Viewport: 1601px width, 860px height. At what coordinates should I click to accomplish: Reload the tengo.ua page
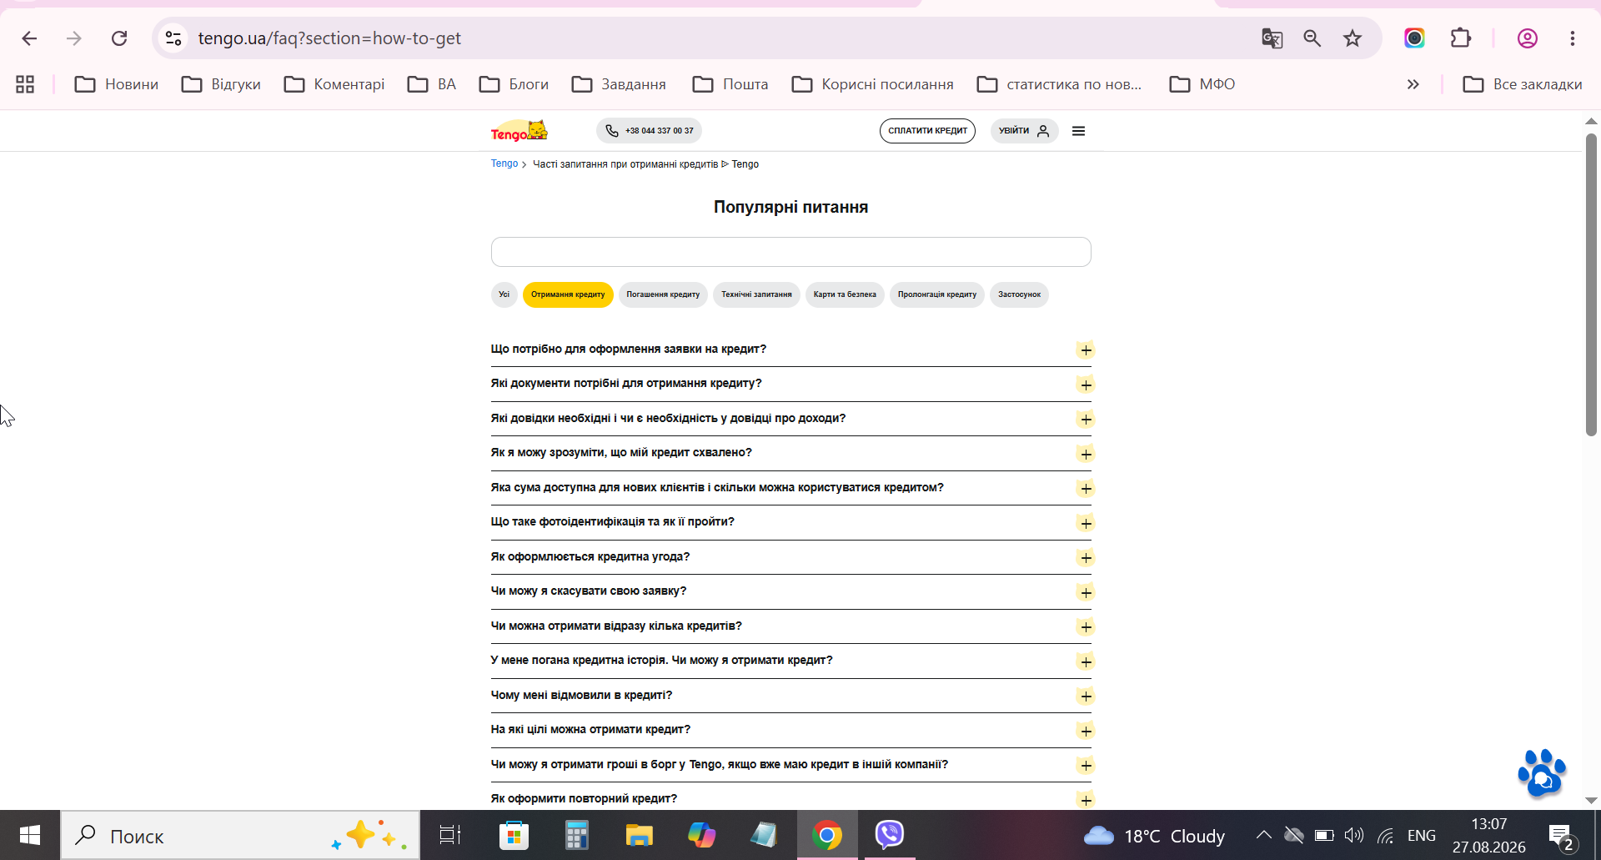(119, 38)
